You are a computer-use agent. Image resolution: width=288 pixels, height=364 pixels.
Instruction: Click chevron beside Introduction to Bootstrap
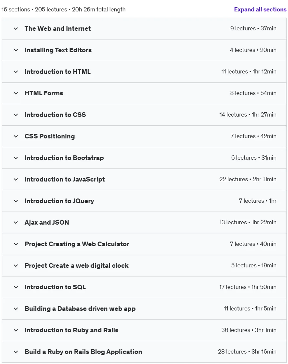click(x=16, y=158)
